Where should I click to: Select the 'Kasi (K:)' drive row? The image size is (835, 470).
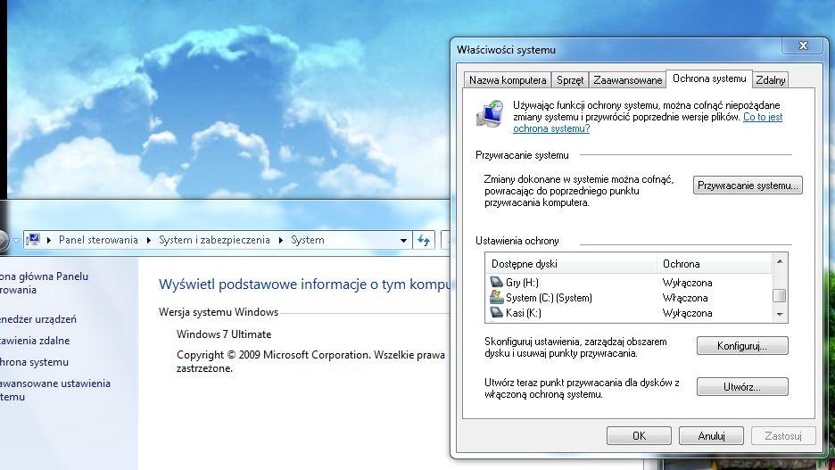(x=628, y=313)
